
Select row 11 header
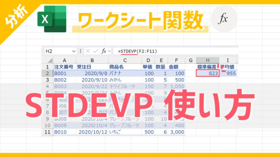(47, 132)
